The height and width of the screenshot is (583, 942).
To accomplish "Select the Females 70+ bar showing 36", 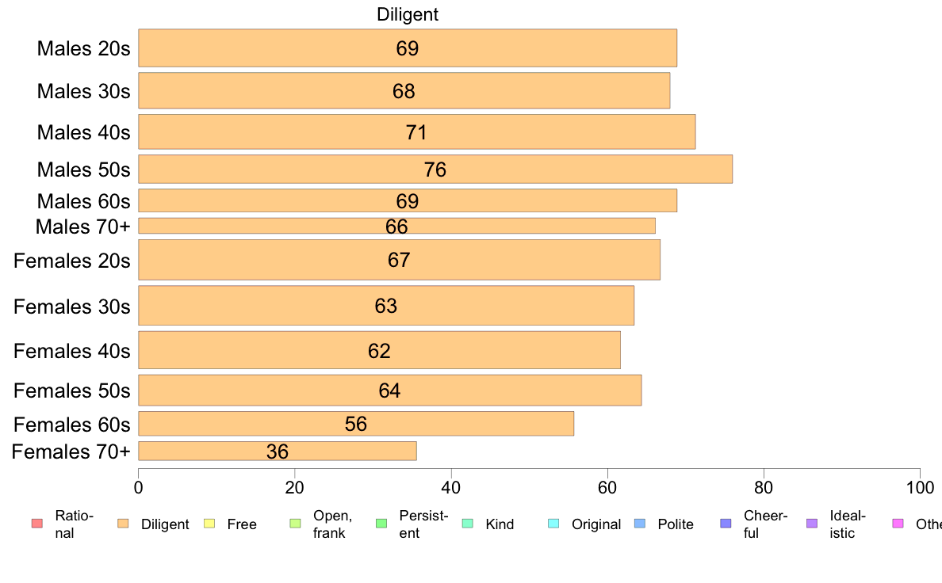I will tap(278, 451).
